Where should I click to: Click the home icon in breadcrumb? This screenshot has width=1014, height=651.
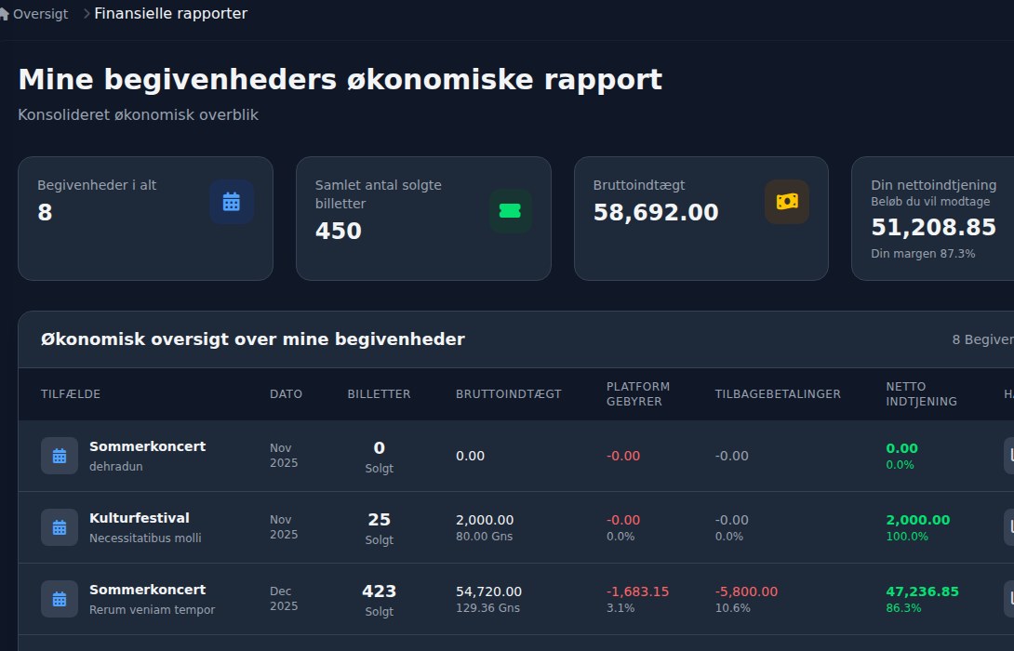coord(3,14)
